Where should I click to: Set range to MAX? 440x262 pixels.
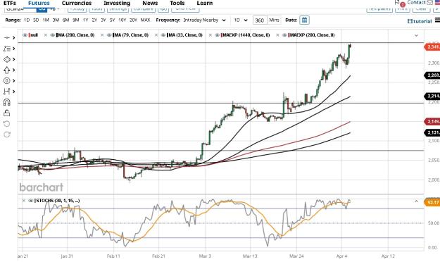click(145, 20)
